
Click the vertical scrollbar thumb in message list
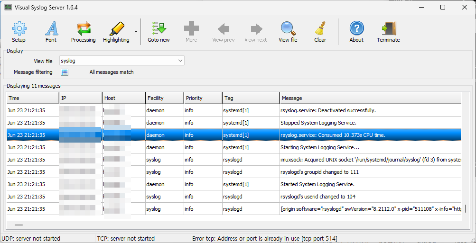pos(466,209)
